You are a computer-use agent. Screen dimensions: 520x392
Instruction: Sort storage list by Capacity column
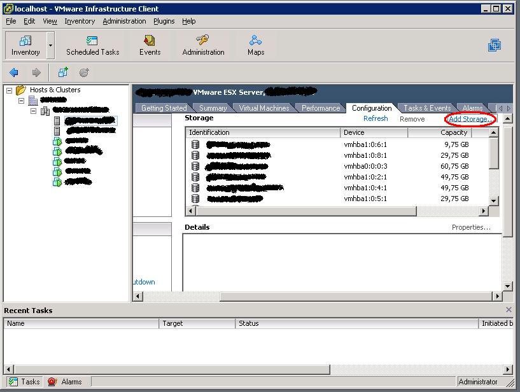coord(439,132)
